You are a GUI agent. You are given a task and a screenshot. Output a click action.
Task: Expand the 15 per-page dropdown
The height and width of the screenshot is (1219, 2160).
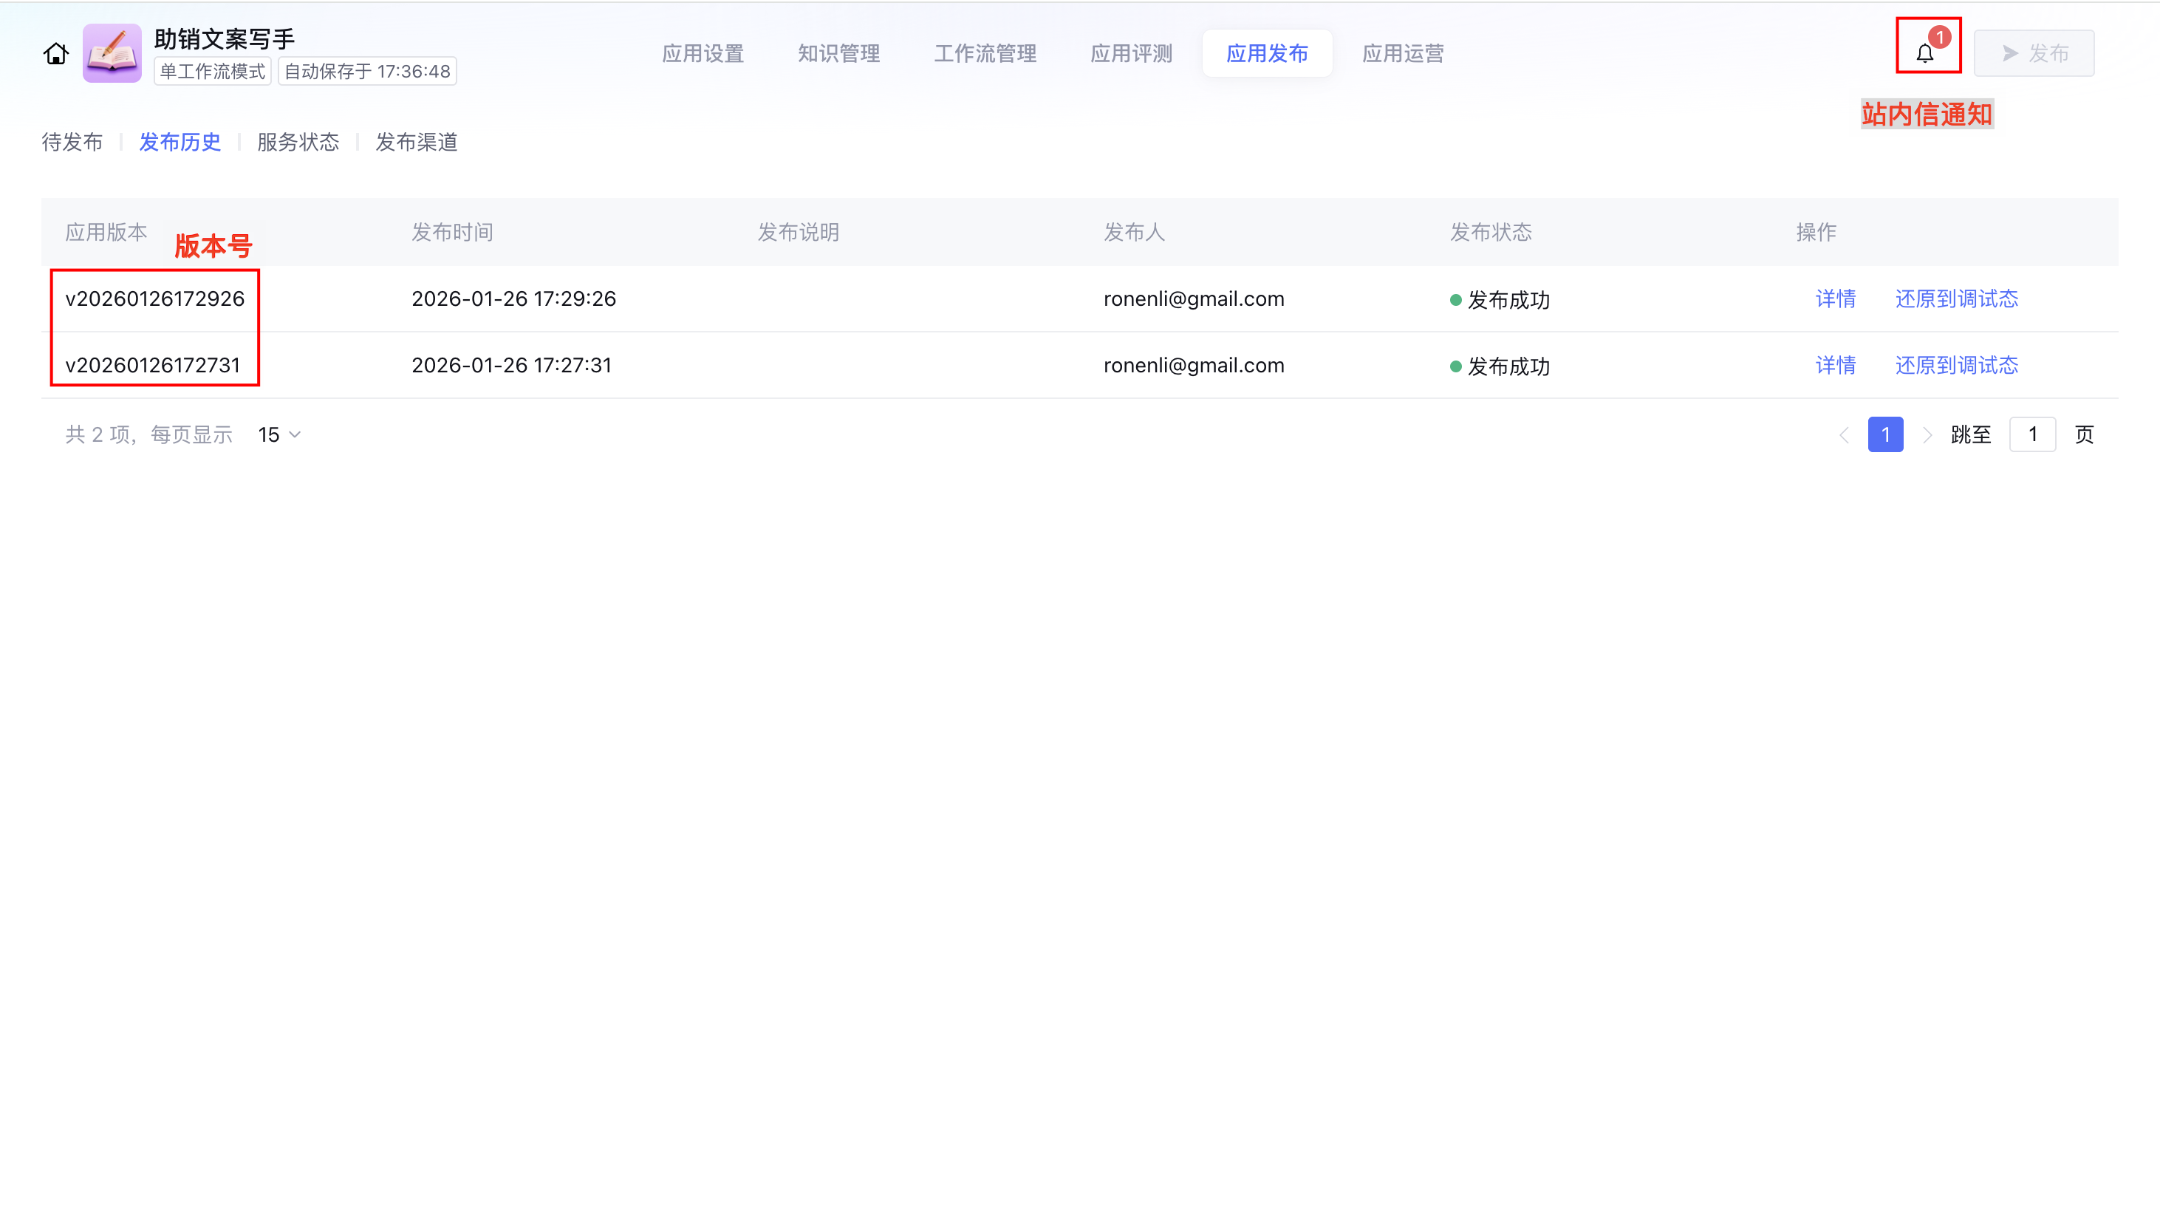pyautogui.click(x=279, y=434)
